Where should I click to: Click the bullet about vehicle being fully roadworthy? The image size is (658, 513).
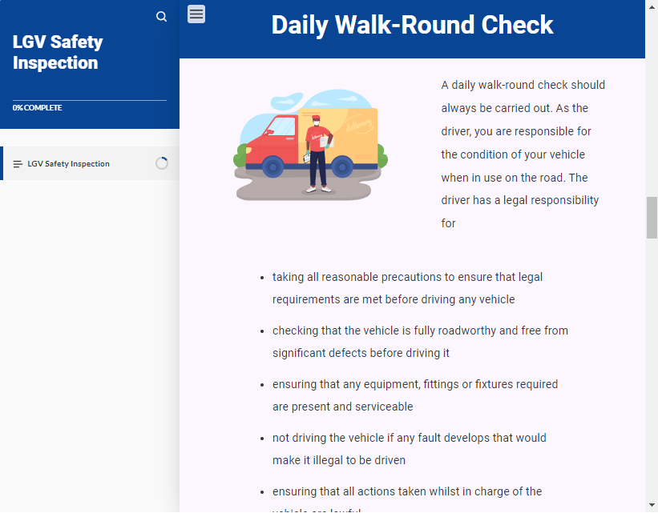(x=420, y=342)
